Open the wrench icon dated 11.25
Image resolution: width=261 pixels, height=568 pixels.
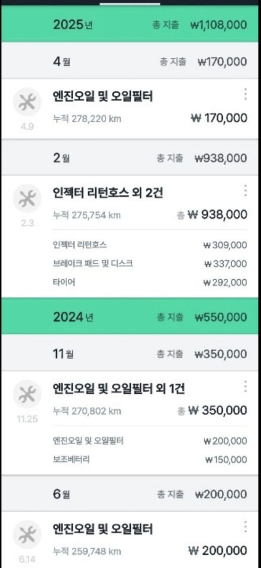click(x=27, y=394)
